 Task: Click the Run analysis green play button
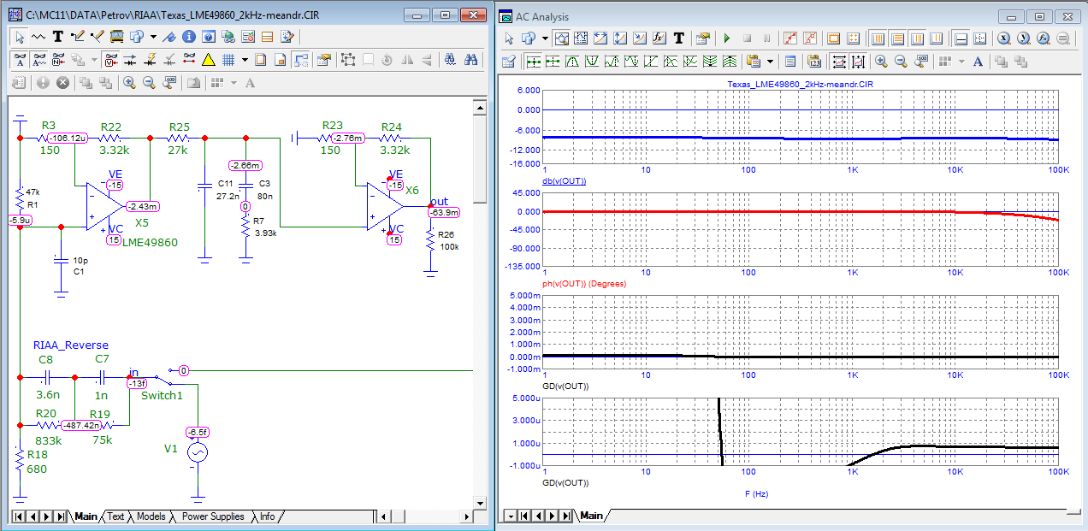click(x=727, y=38)
